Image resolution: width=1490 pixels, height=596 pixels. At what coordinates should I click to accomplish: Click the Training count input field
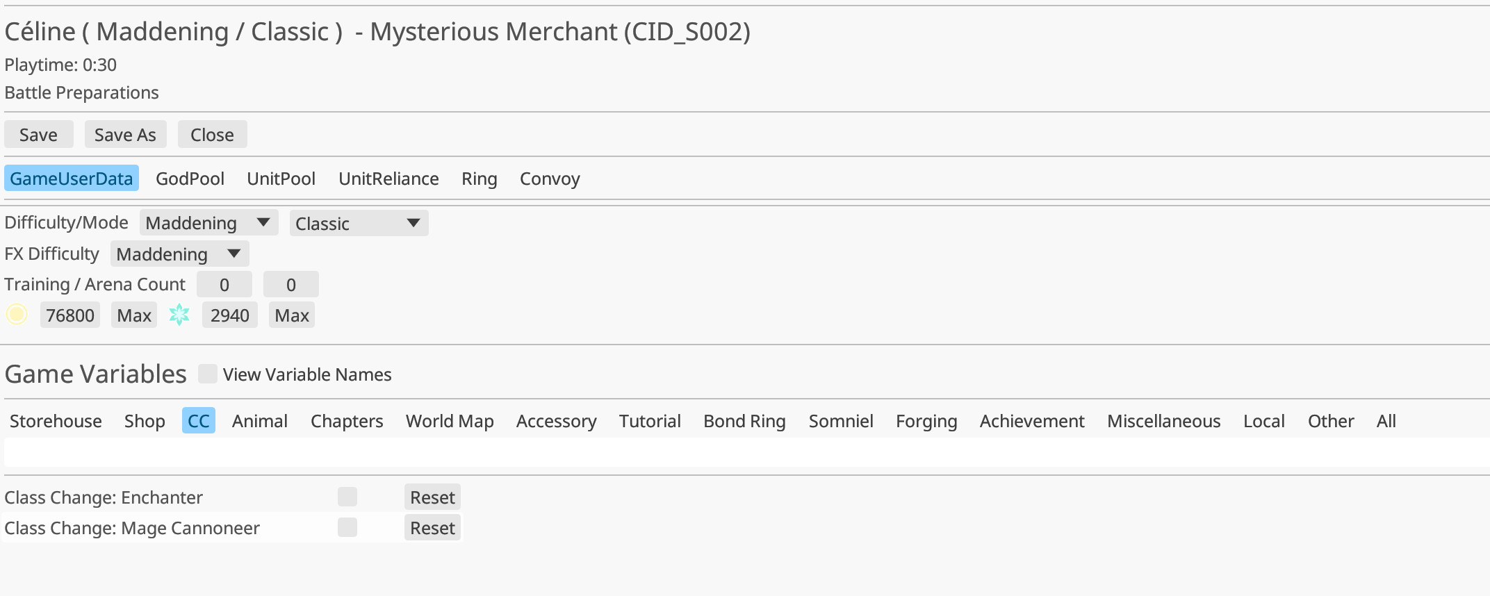pyautogui.click(x=224, y=283)
